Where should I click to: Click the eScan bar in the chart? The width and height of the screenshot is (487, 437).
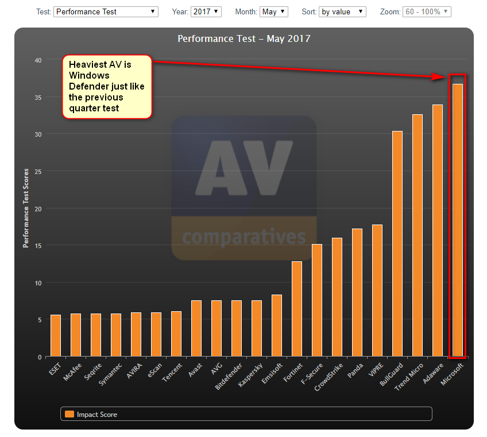[156, 334]
